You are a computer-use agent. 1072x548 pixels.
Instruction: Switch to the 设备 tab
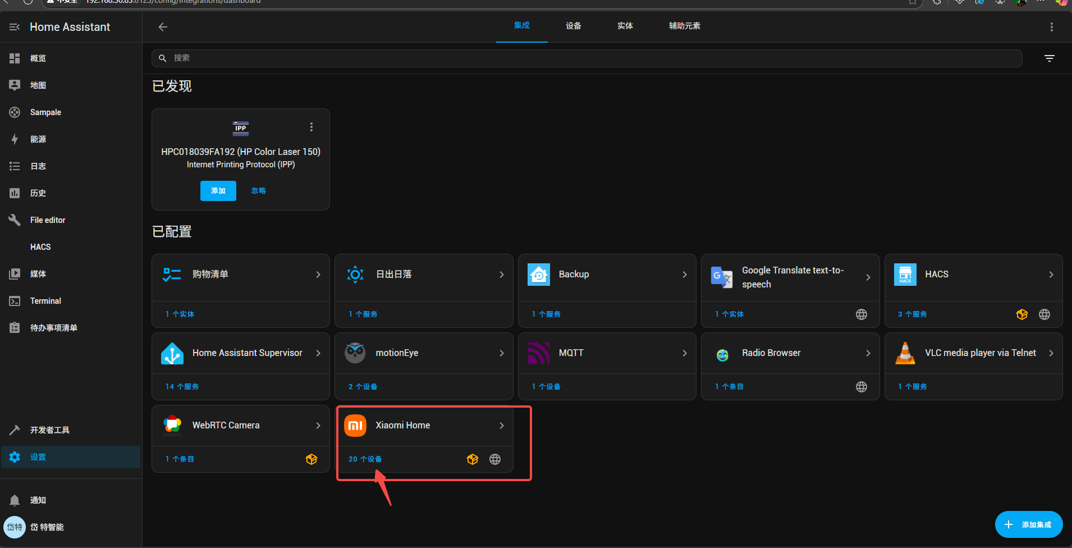[573, 26]
